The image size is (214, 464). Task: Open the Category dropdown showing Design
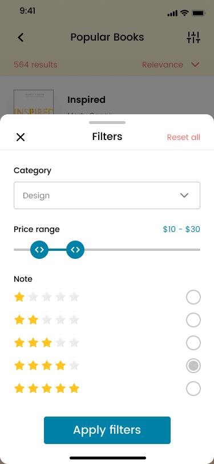pyautogui.click(x=107, y=195)
